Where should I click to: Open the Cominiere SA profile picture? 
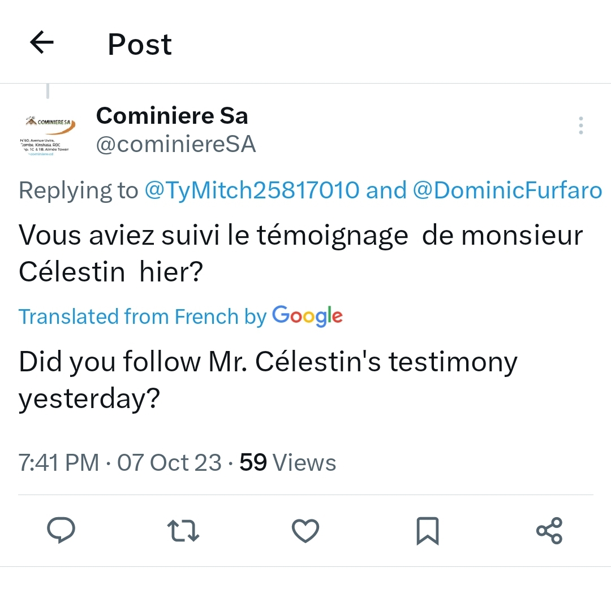point(48,136)
